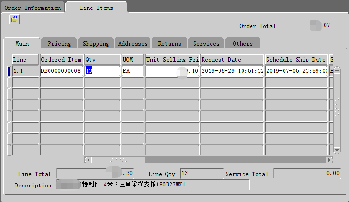349x202 pixels.
Task: Click the Qty field showing 13
Action: (x=102, y=71)
